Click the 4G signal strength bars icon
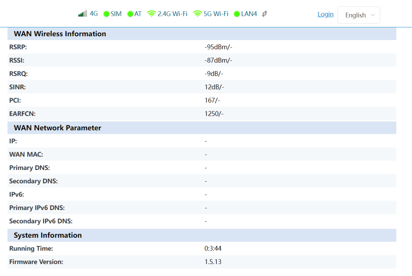The width and height of the screenshot is (412, 276). 82,14
